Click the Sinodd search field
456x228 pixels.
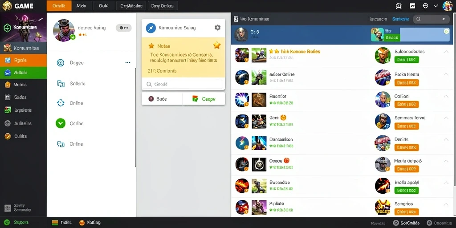(183, 84)
